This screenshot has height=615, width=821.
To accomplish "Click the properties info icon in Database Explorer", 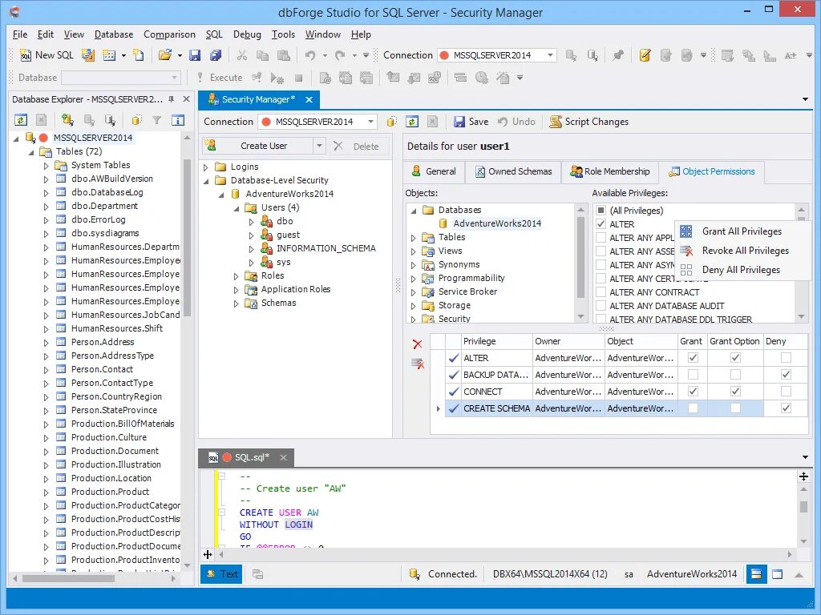I will (x=178, y=120).
